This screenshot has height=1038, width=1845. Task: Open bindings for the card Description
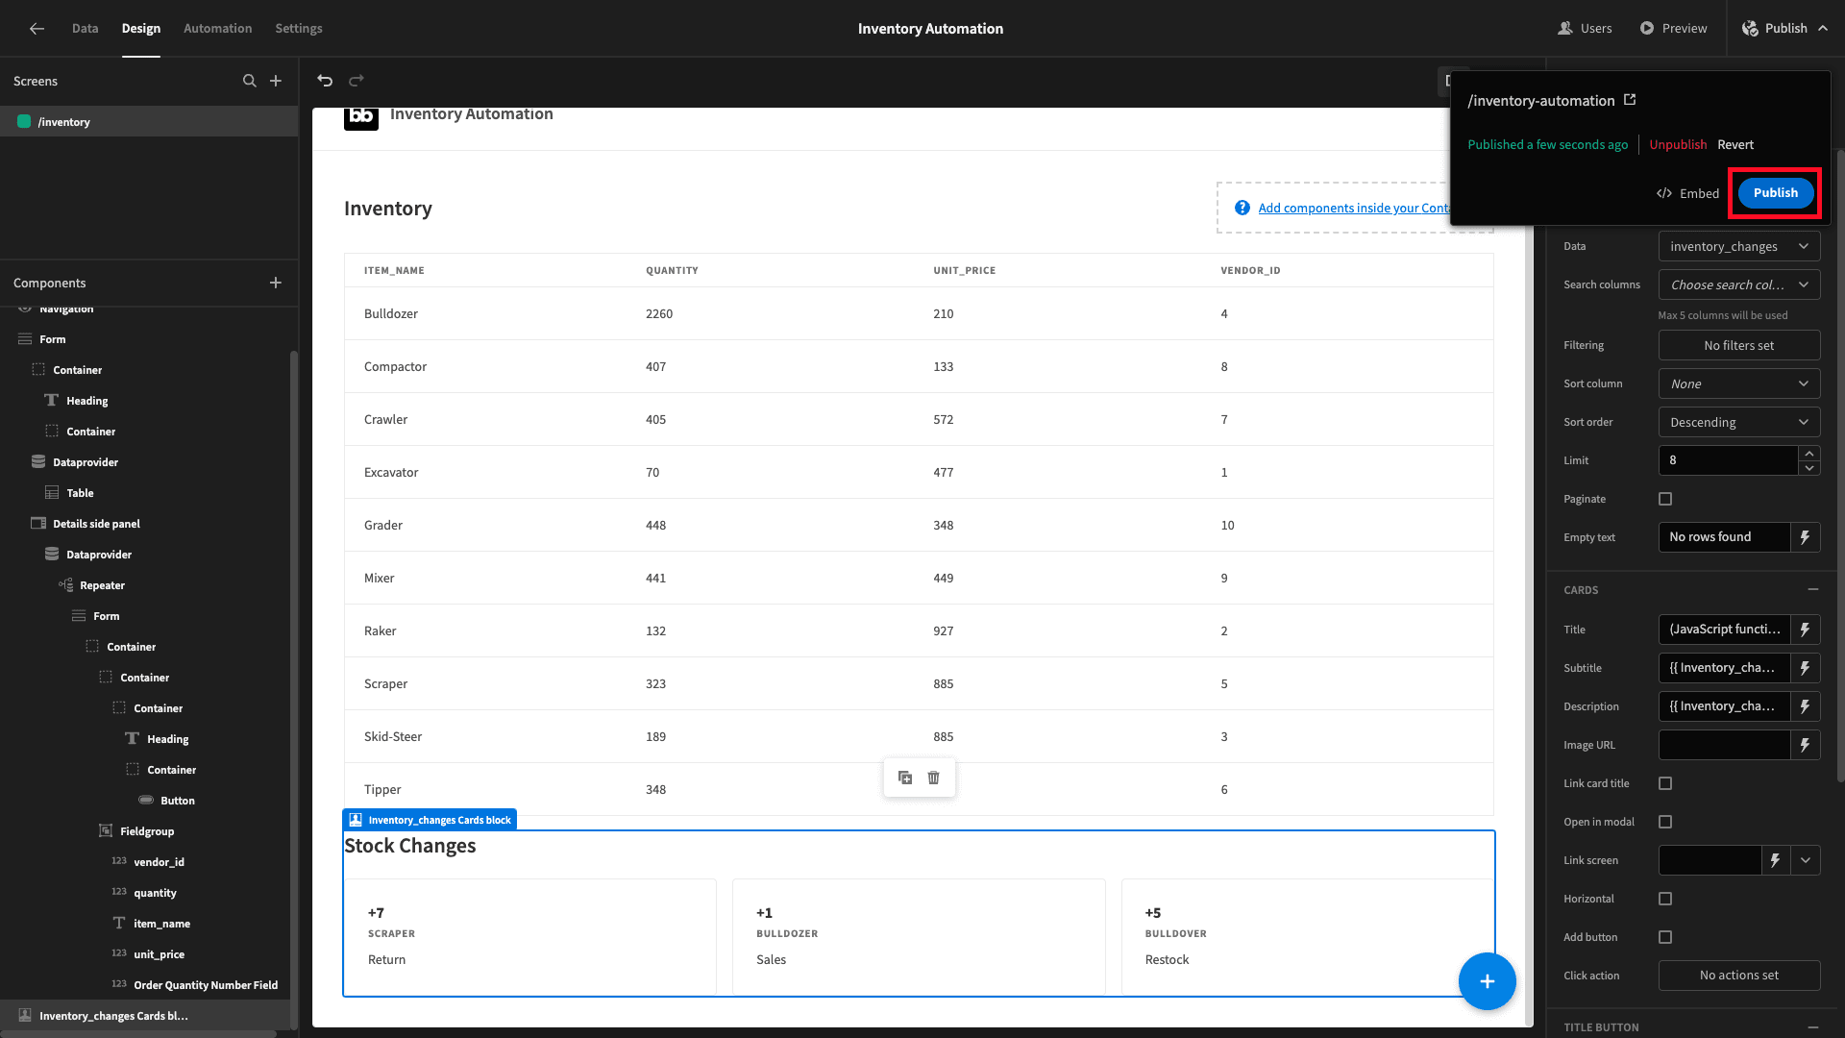point(1806,706)
